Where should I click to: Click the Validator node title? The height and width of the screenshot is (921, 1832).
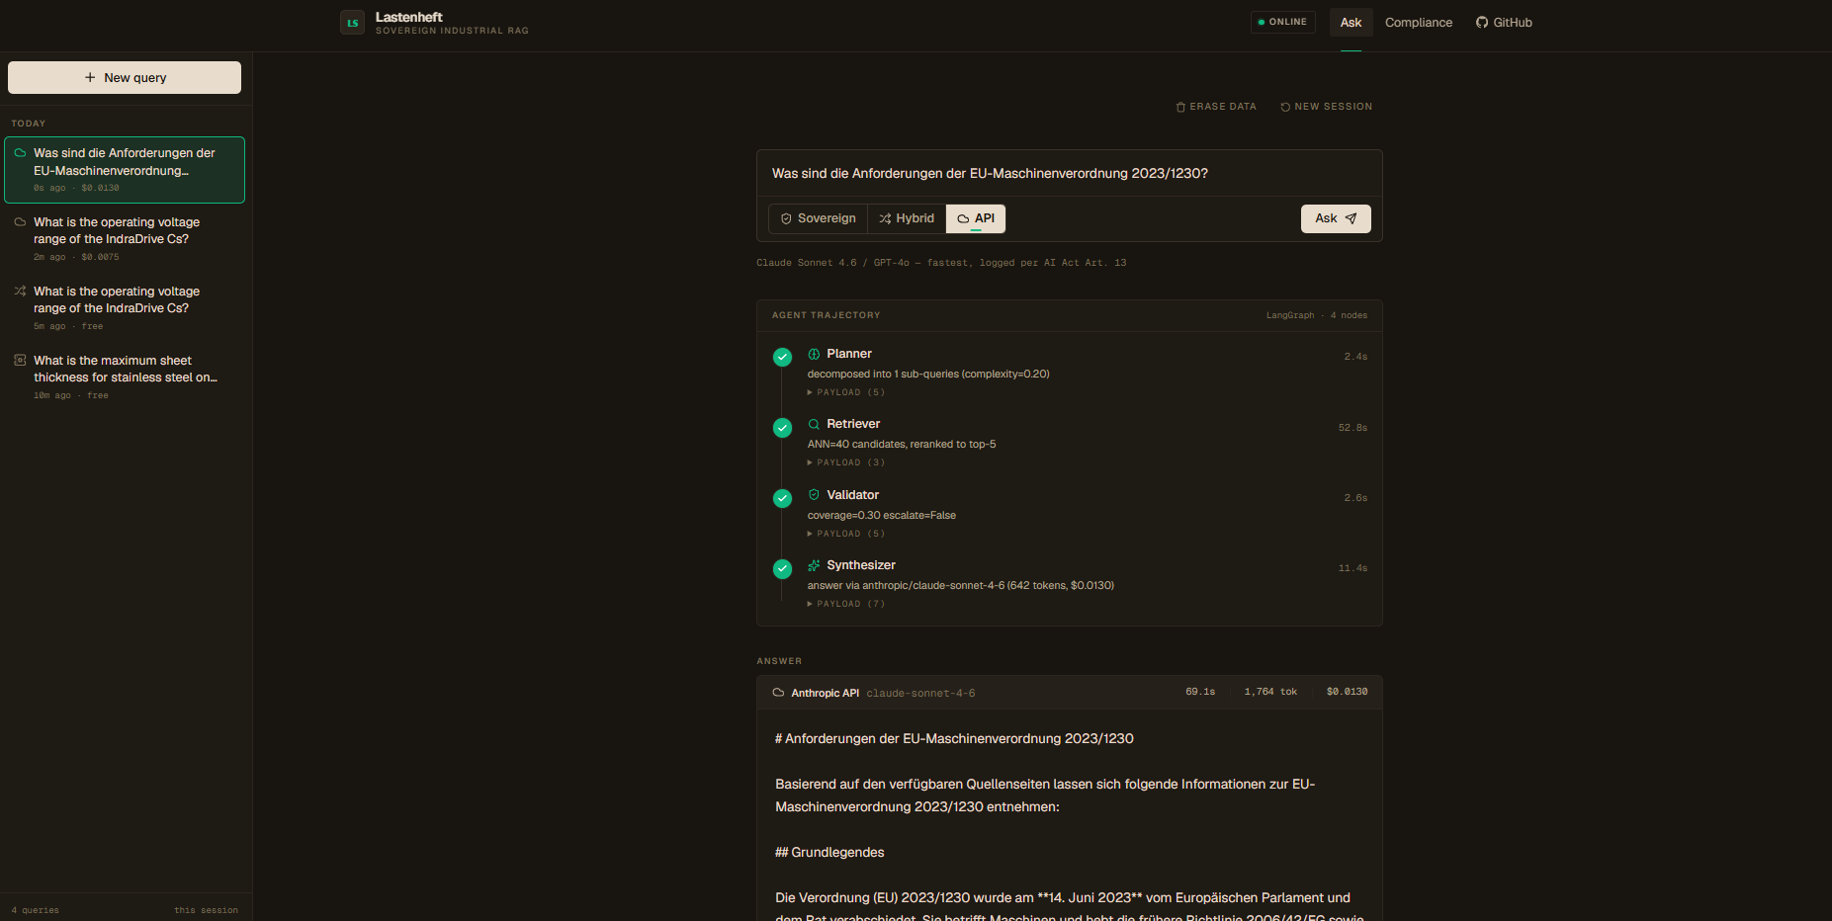[x=852, y=495]
